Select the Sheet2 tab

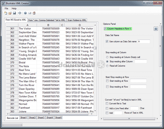coord(32,118)
